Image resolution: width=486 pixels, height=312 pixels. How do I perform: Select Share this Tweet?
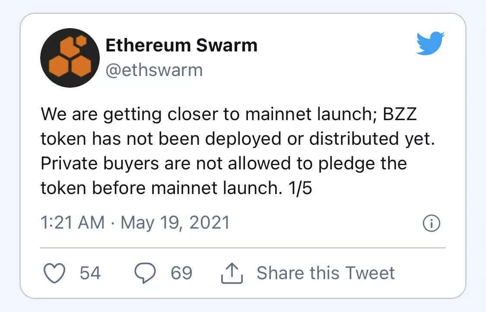325,273
